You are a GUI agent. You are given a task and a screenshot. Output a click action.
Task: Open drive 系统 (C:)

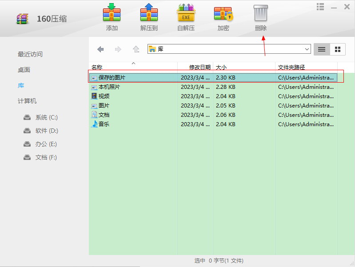pyautogui.click(x=41, y=118)
